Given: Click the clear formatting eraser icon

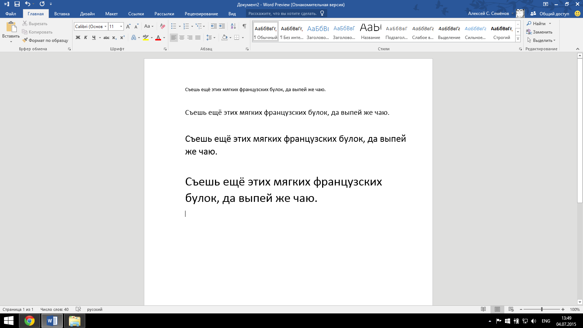Looking at the screenshot, I should coord(163,26).
